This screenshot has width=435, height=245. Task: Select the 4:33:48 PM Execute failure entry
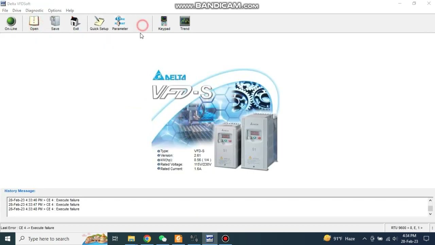pos(44,209)
